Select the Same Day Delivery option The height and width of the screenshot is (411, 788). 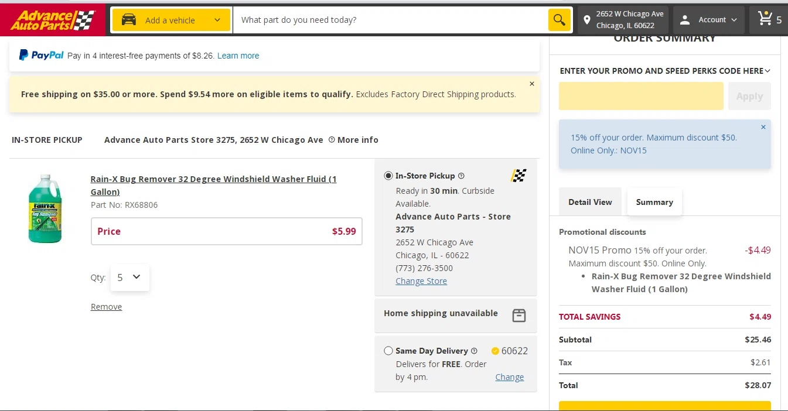(388, 351)
